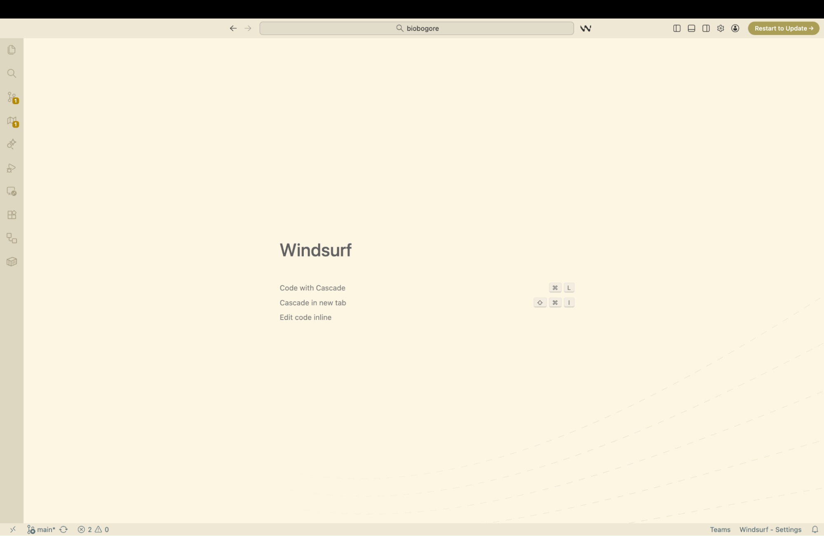
Task: Toggle the bottom panel visibility
Action: (691, 28)
